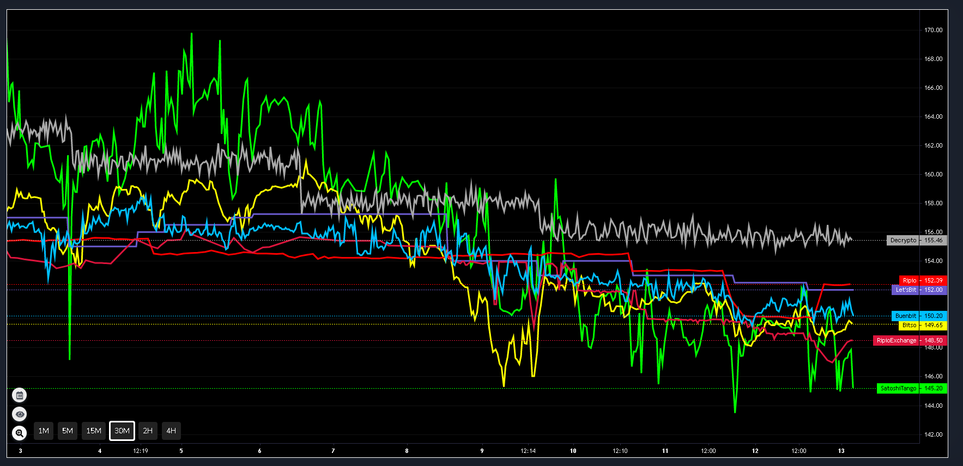
Task: Switch chart to 2H interval
Action: click(148, 431)
